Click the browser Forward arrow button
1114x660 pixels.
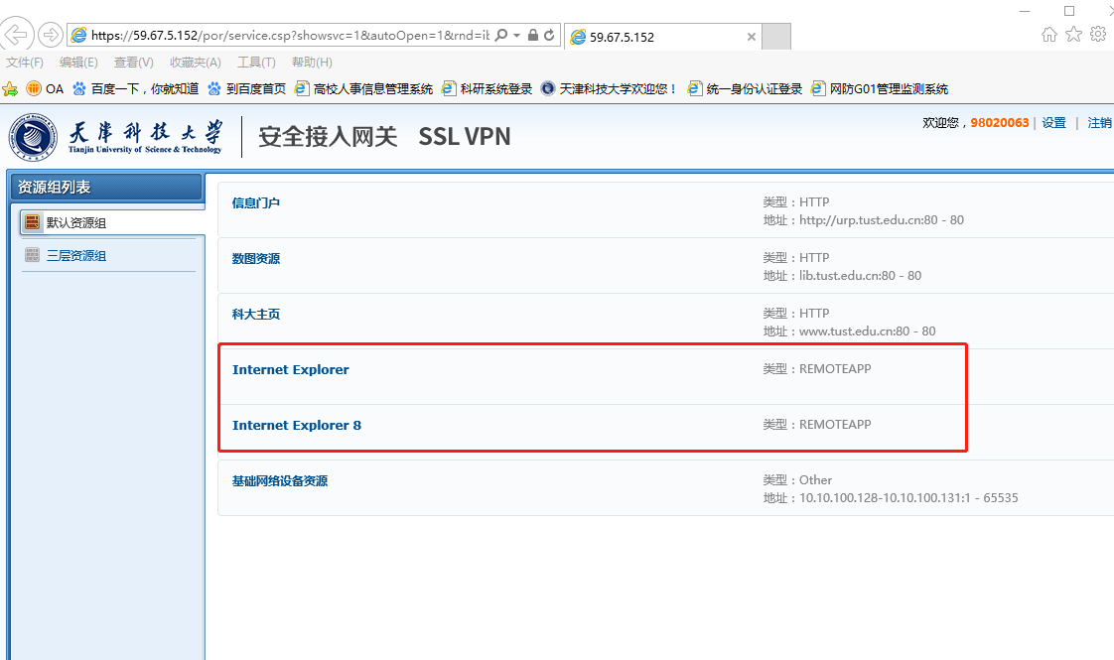pos(50,35)
